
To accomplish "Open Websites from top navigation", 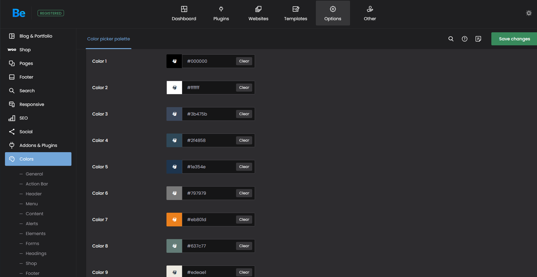I will point(258,13).
